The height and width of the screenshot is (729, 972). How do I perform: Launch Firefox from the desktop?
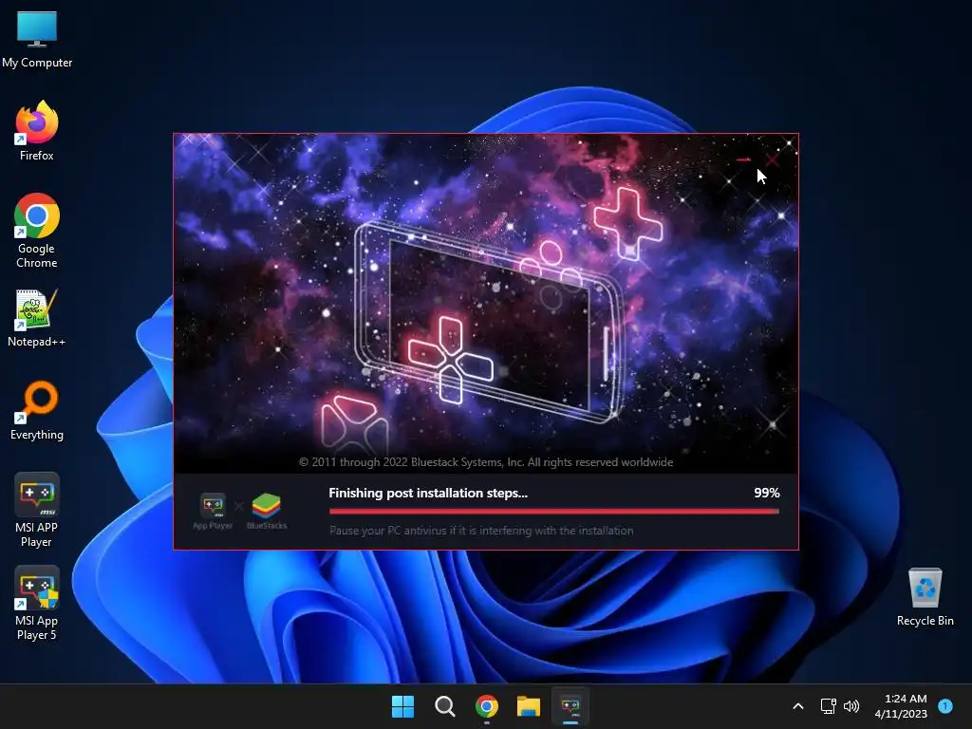tap(37, 131)
